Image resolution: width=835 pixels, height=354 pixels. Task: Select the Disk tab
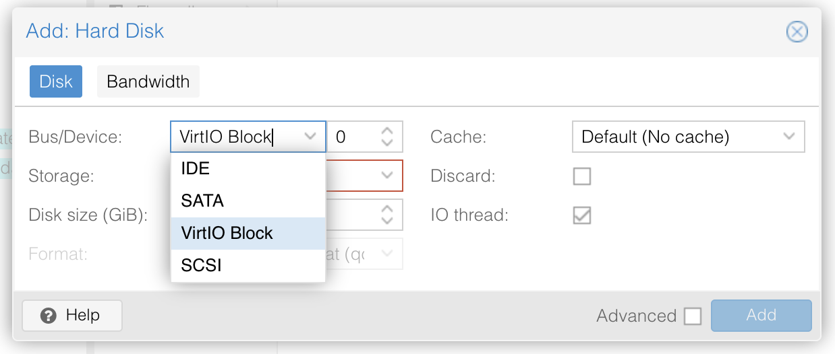coord(56,81)
